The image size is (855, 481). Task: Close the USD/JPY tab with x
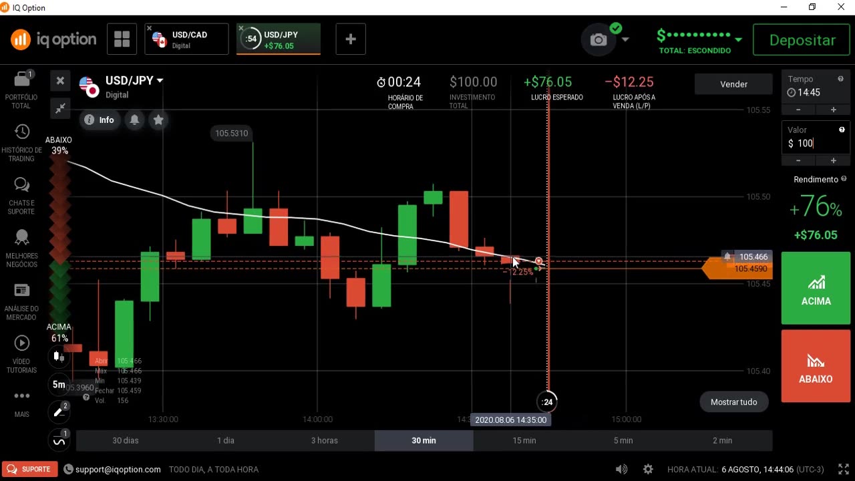click(x=241, y=28)
